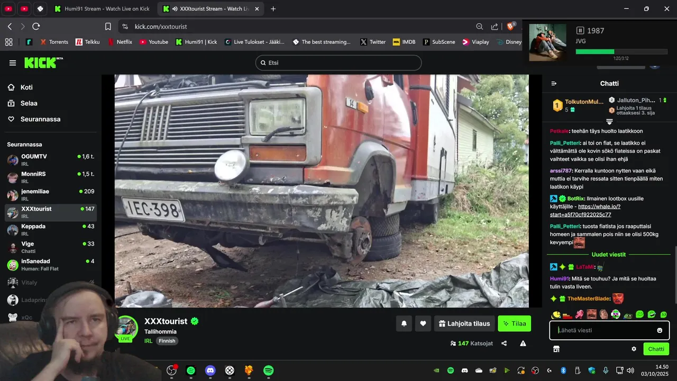
Task: Open the zoom magnifier icon in toolbar
Action: pos(479,26)
